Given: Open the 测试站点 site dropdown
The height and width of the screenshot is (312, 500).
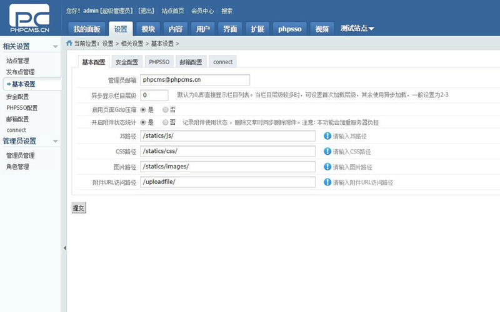Looking at the screenshot, I should 357,29.
